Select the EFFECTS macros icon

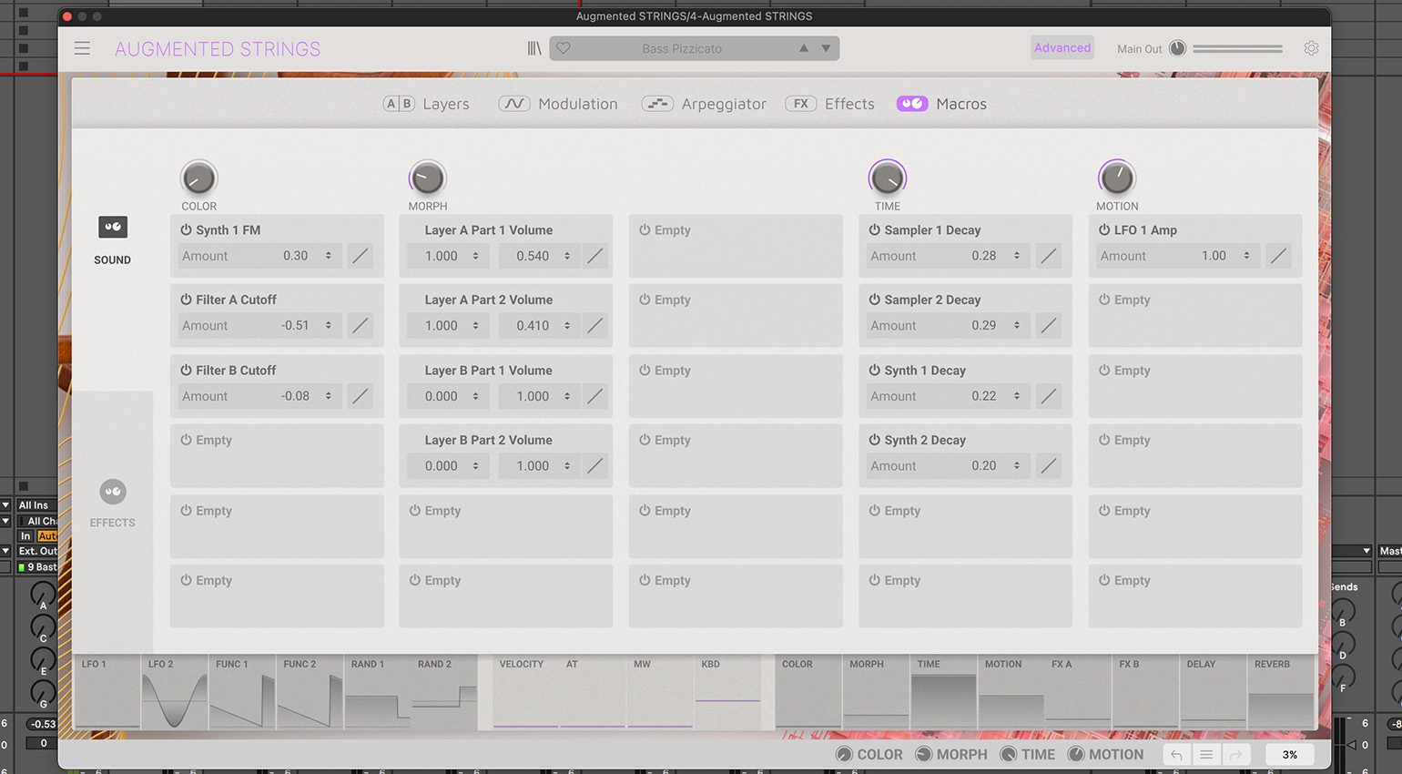click(113, 492)
